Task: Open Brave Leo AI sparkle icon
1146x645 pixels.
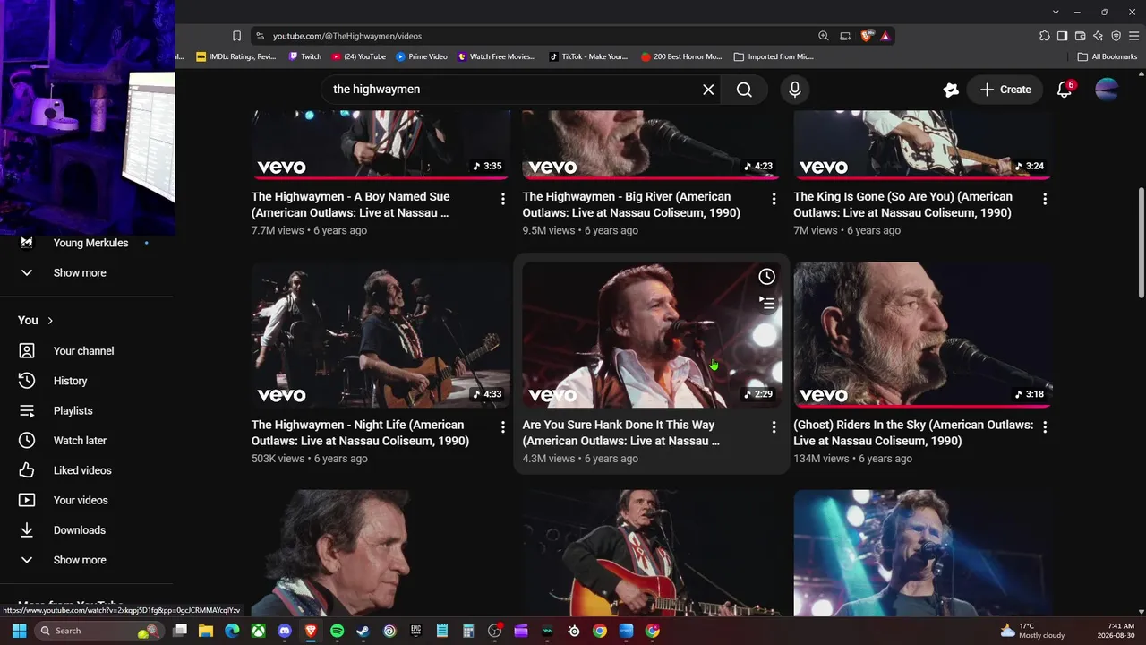Action: coord(1098,36)
